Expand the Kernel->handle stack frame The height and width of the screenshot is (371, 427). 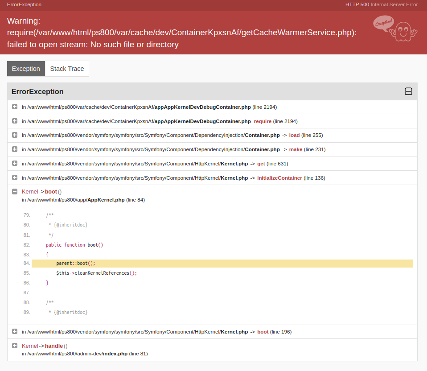coord(14,346)
